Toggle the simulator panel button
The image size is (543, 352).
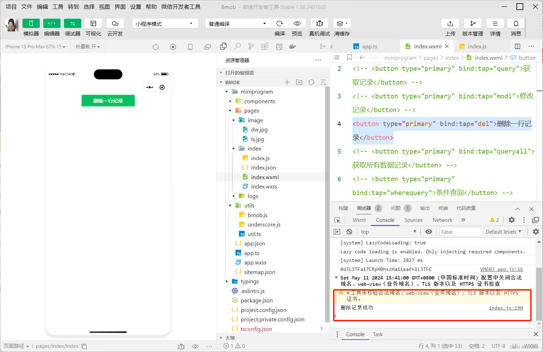click(31, 23)
